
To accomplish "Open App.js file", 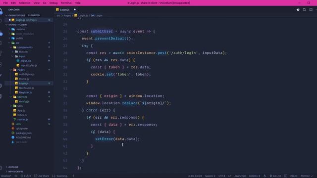I will click(21, 111).
